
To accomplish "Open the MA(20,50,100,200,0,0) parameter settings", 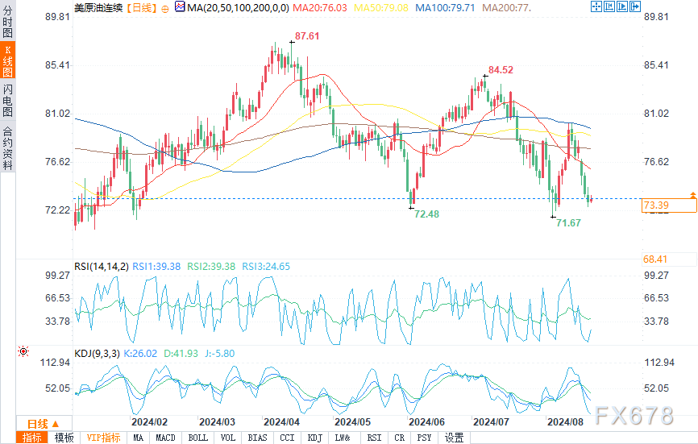I will [x=238, y=7].
